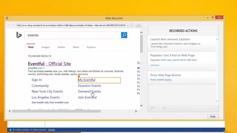The image size is (237, 133).
Task: Go forward with the browser forward arrow
Action: (x=13, y=25)
